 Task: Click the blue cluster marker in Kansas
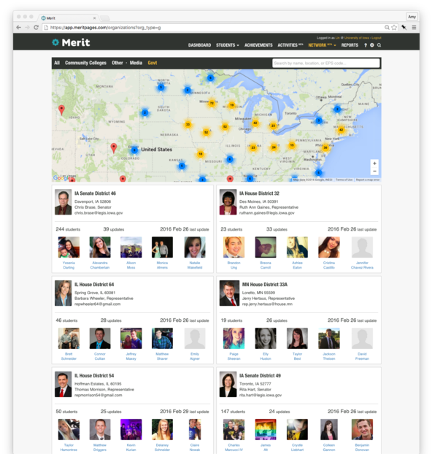tap(182, 166)
